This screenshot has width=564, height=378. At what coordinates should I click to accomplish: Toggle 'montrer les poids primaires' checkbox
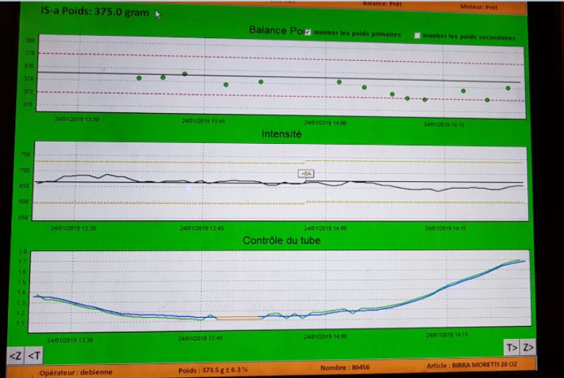point(308,32)
